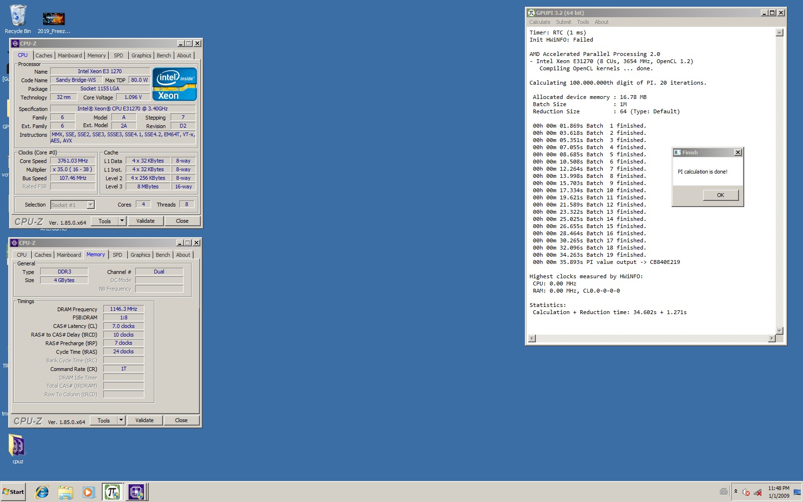Open Windows Explorer folder on taskbar

point(65,491)
